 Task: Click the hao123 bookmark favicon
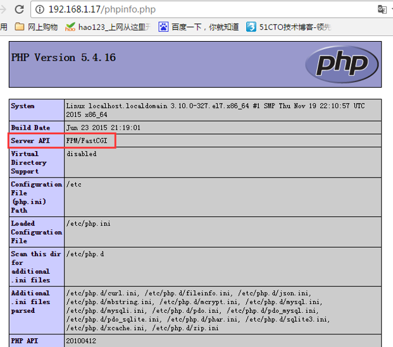tap(70, 27)
